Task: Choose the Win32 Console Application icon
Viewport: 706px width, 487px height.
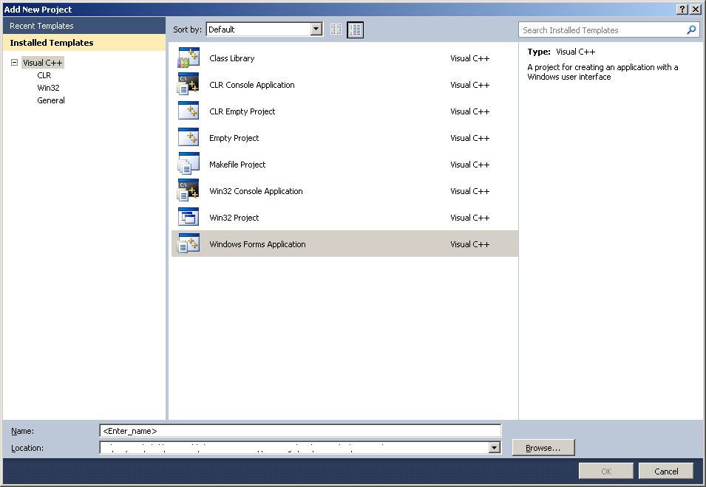Action: (x=189, y=190)
